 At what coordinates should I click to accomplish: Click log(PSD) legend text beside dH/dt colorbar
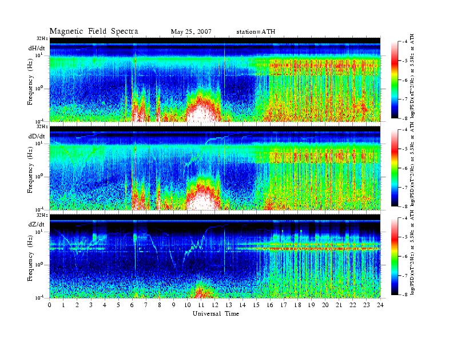(x=412, y=77)
